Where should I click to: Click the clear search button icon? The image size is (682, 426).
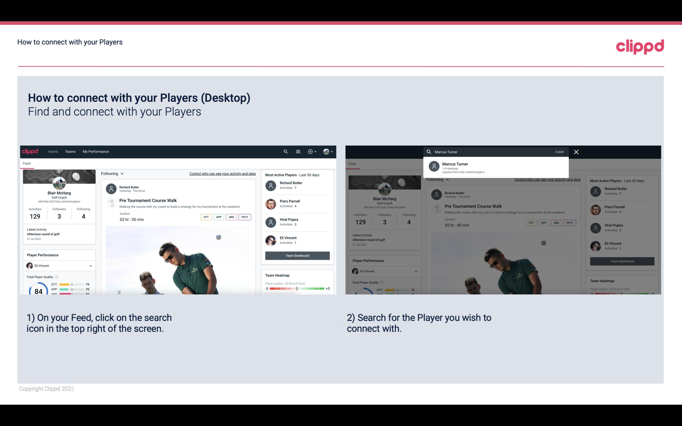coord(559,152)
